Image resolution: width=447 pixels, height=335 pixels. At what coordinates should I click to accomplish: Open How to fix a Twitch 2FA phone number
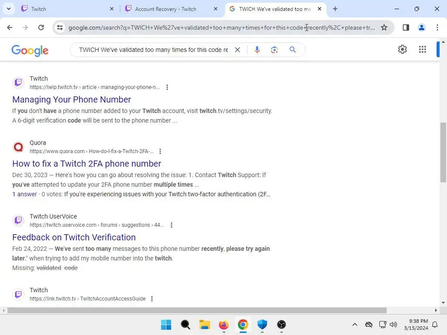coord(87,164)
